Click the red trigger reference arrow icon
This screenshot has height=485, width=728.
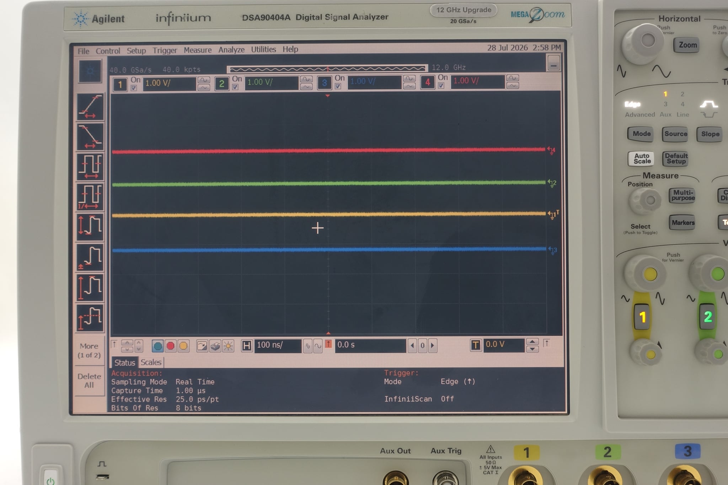[x=328, y=344]
